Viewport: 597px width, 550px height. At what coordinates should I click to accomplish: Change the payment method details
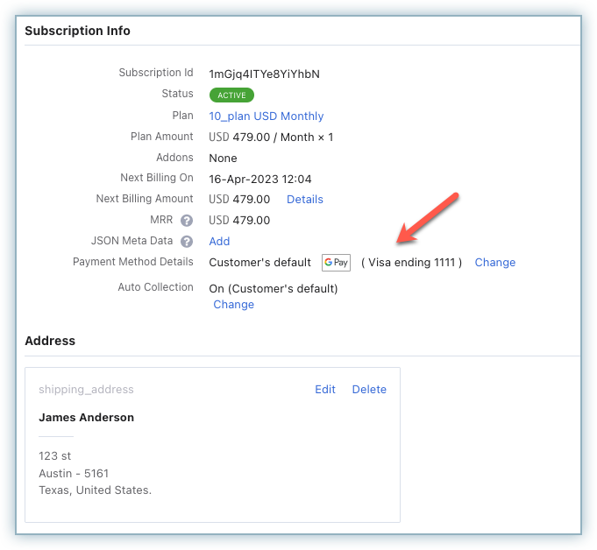(494, 263)
